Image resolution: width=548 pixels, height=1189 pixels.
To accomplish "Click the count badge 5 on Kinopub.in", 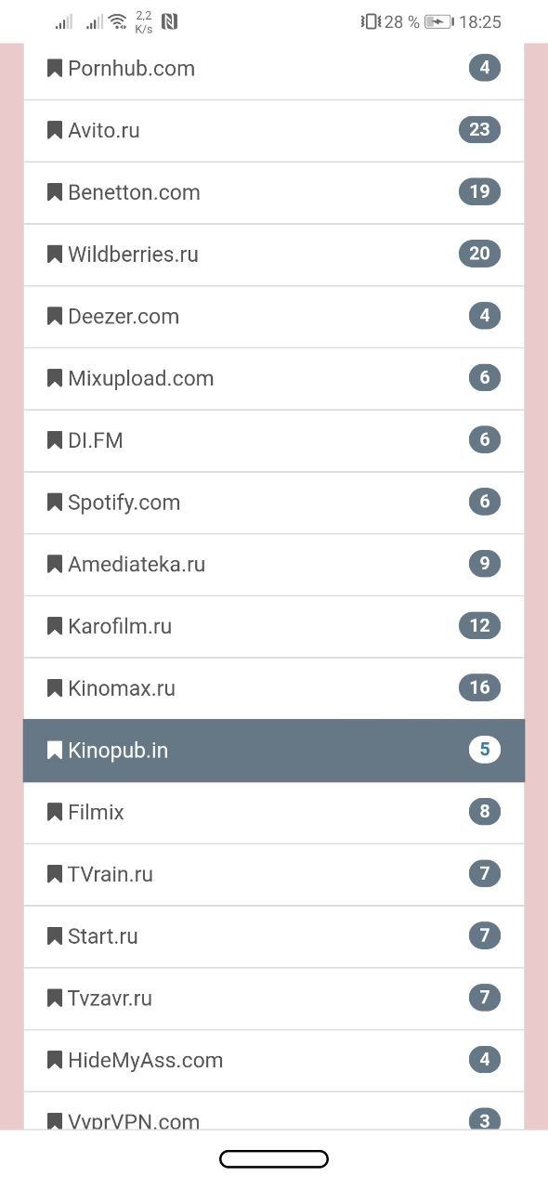I will (484, 750).
